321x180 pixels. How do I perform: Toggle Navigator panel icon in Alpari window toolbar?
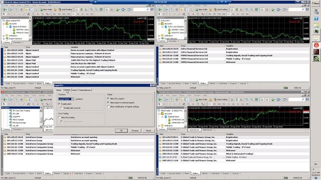(x=26, y=9)
